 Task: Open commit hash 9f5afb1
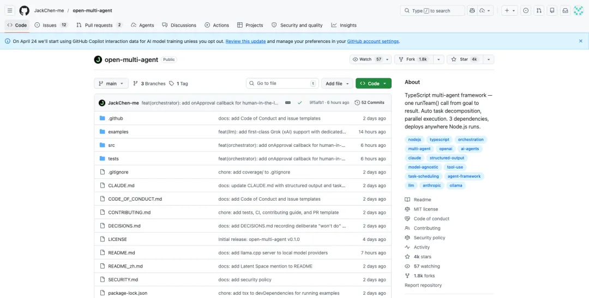(x=317, y=103)
